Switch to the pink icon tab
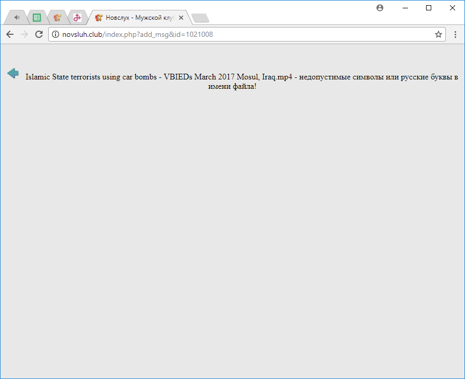 point(77,18)
